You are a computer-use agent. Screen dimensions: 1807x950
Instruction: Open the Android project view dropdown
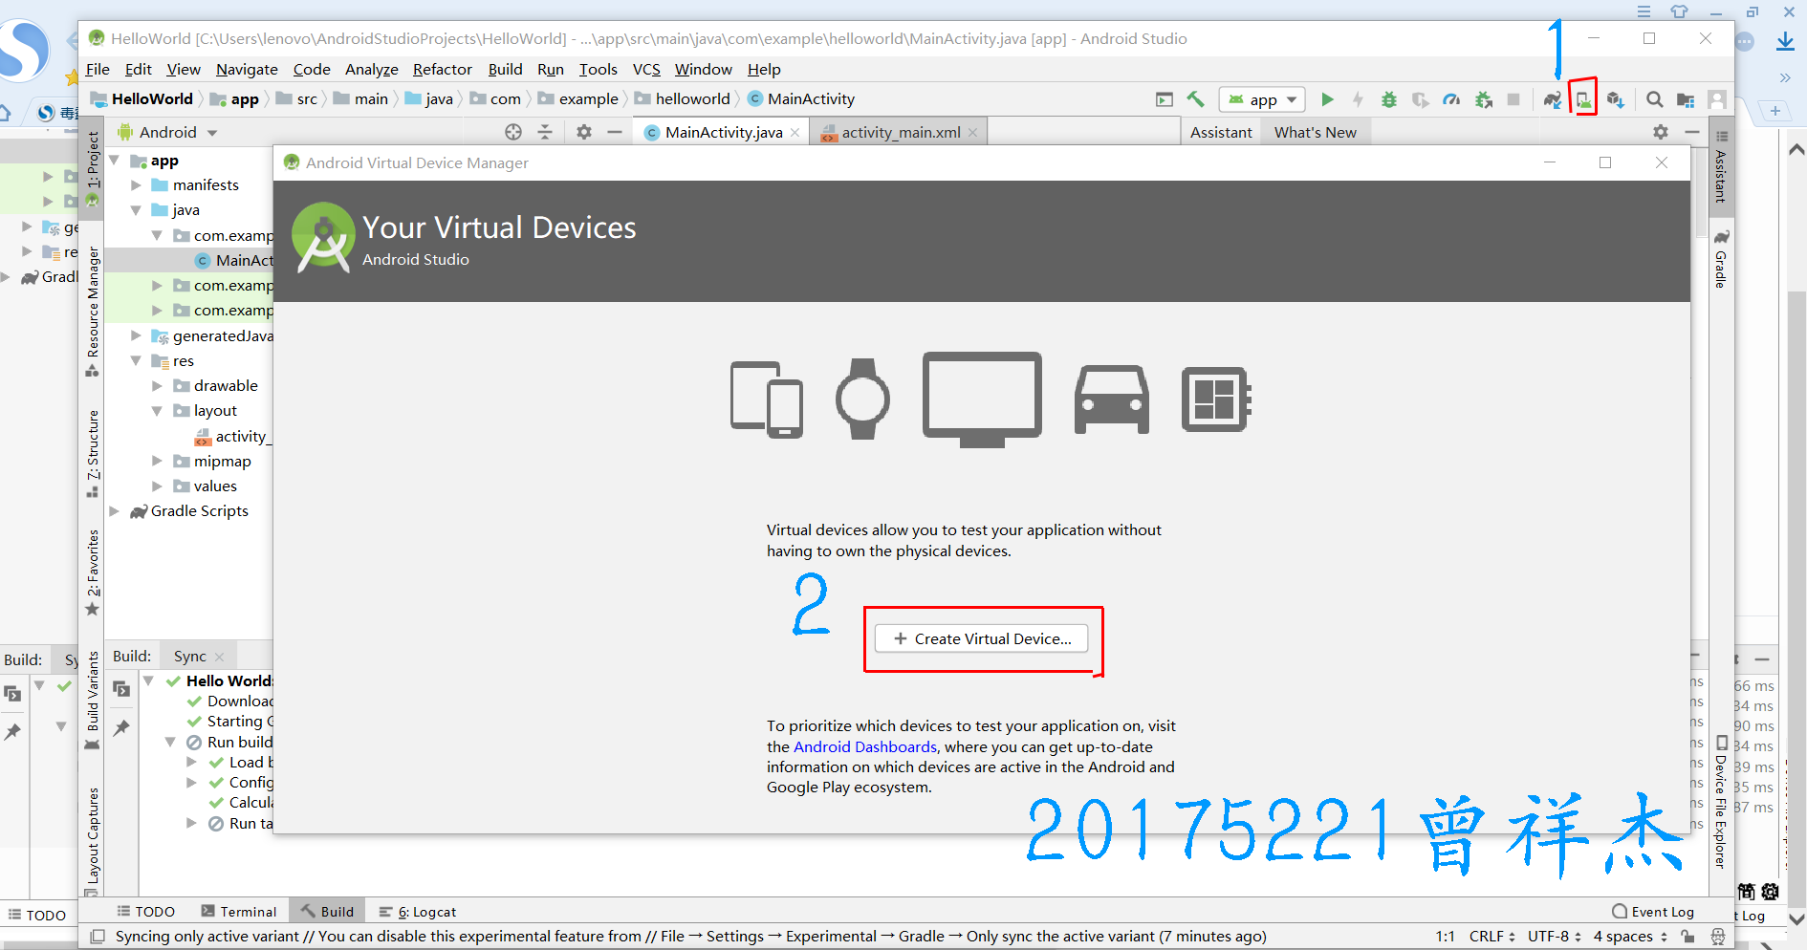[x=168, y=132]
